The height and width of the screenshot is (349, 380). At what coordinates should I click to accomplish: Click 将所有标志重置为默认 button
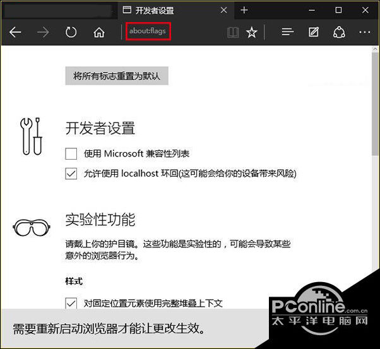117,76
